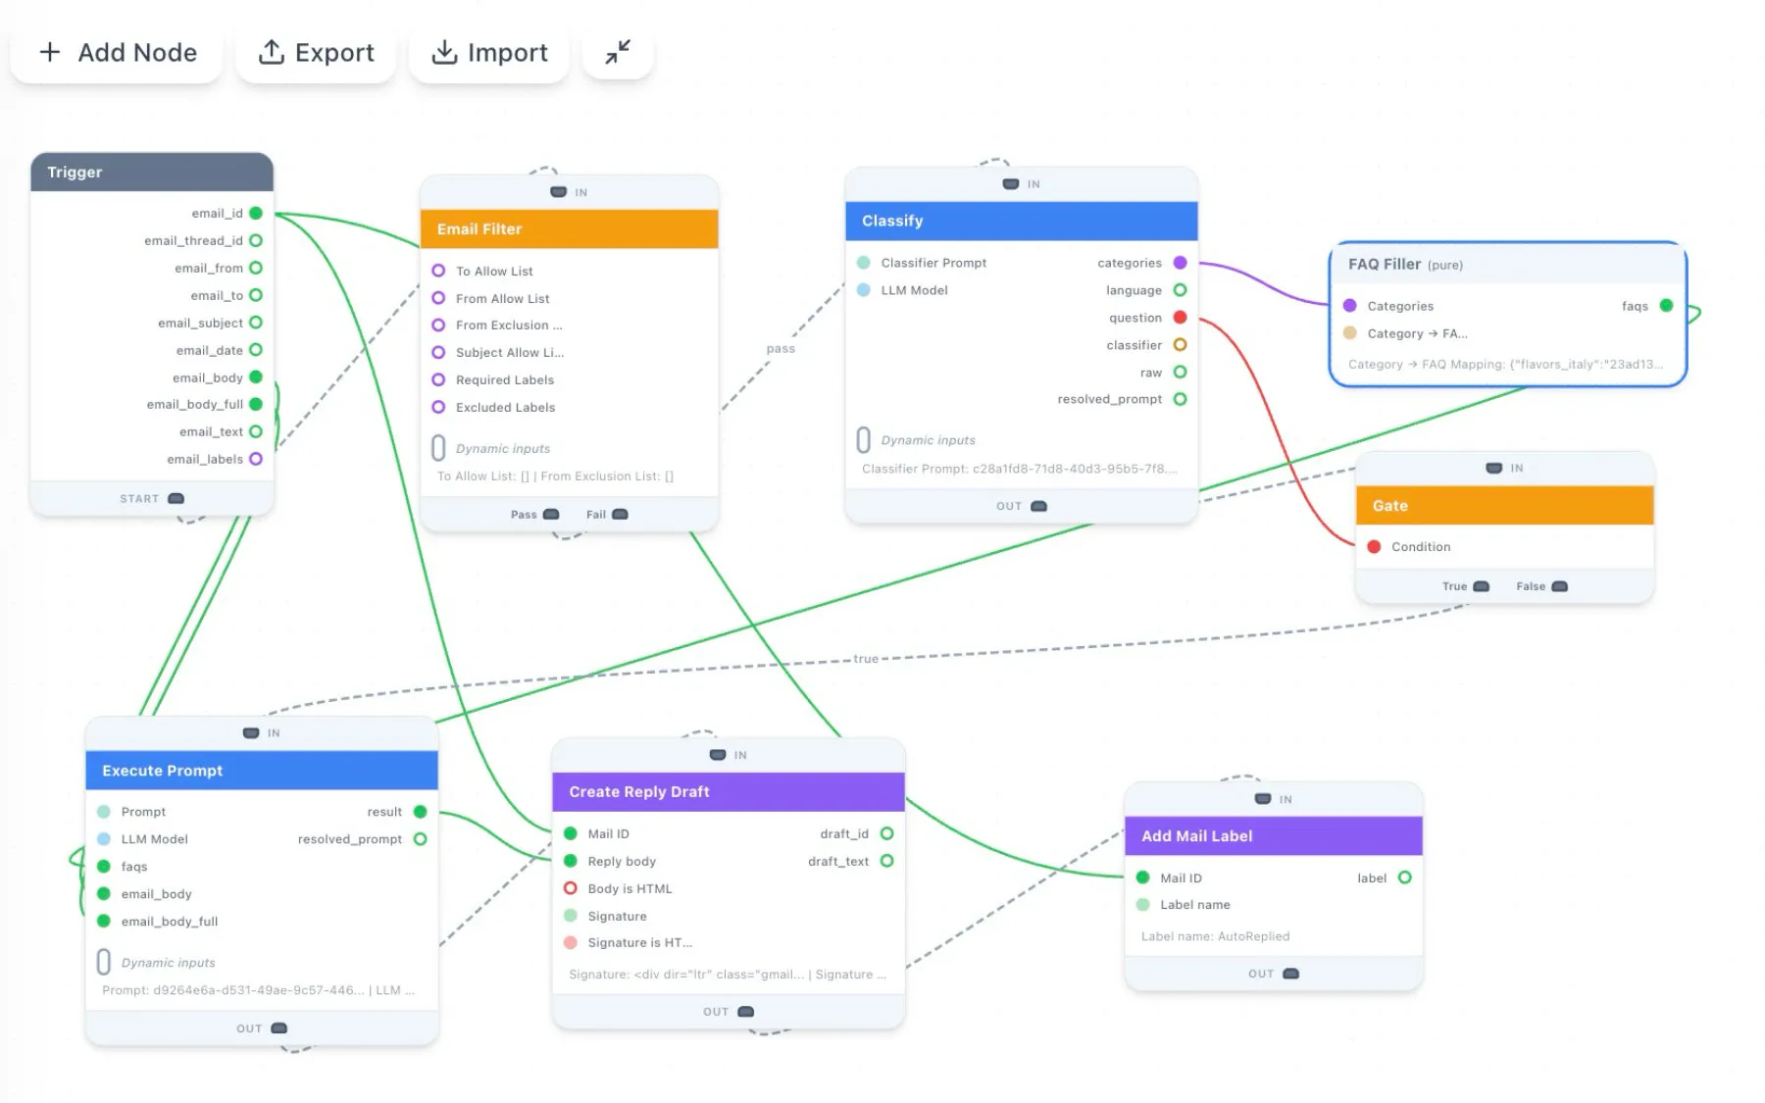Click the Condition input port on Gate node
The width and height of the screenshot is (1765, 1103).
[x=1375, y=546]
